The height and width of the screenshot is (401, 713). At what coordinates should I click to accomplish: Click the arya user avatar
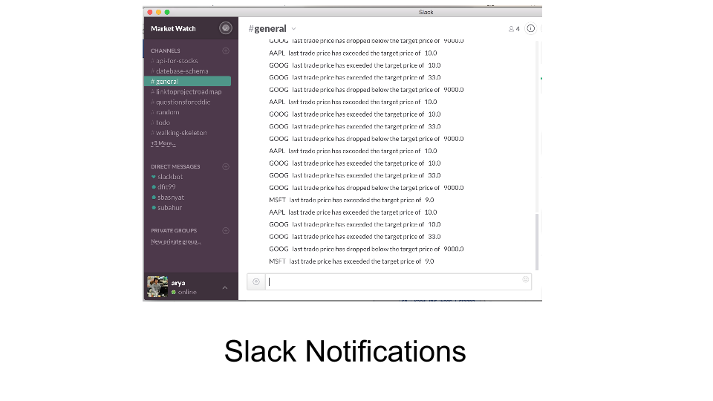coord(157,287)
